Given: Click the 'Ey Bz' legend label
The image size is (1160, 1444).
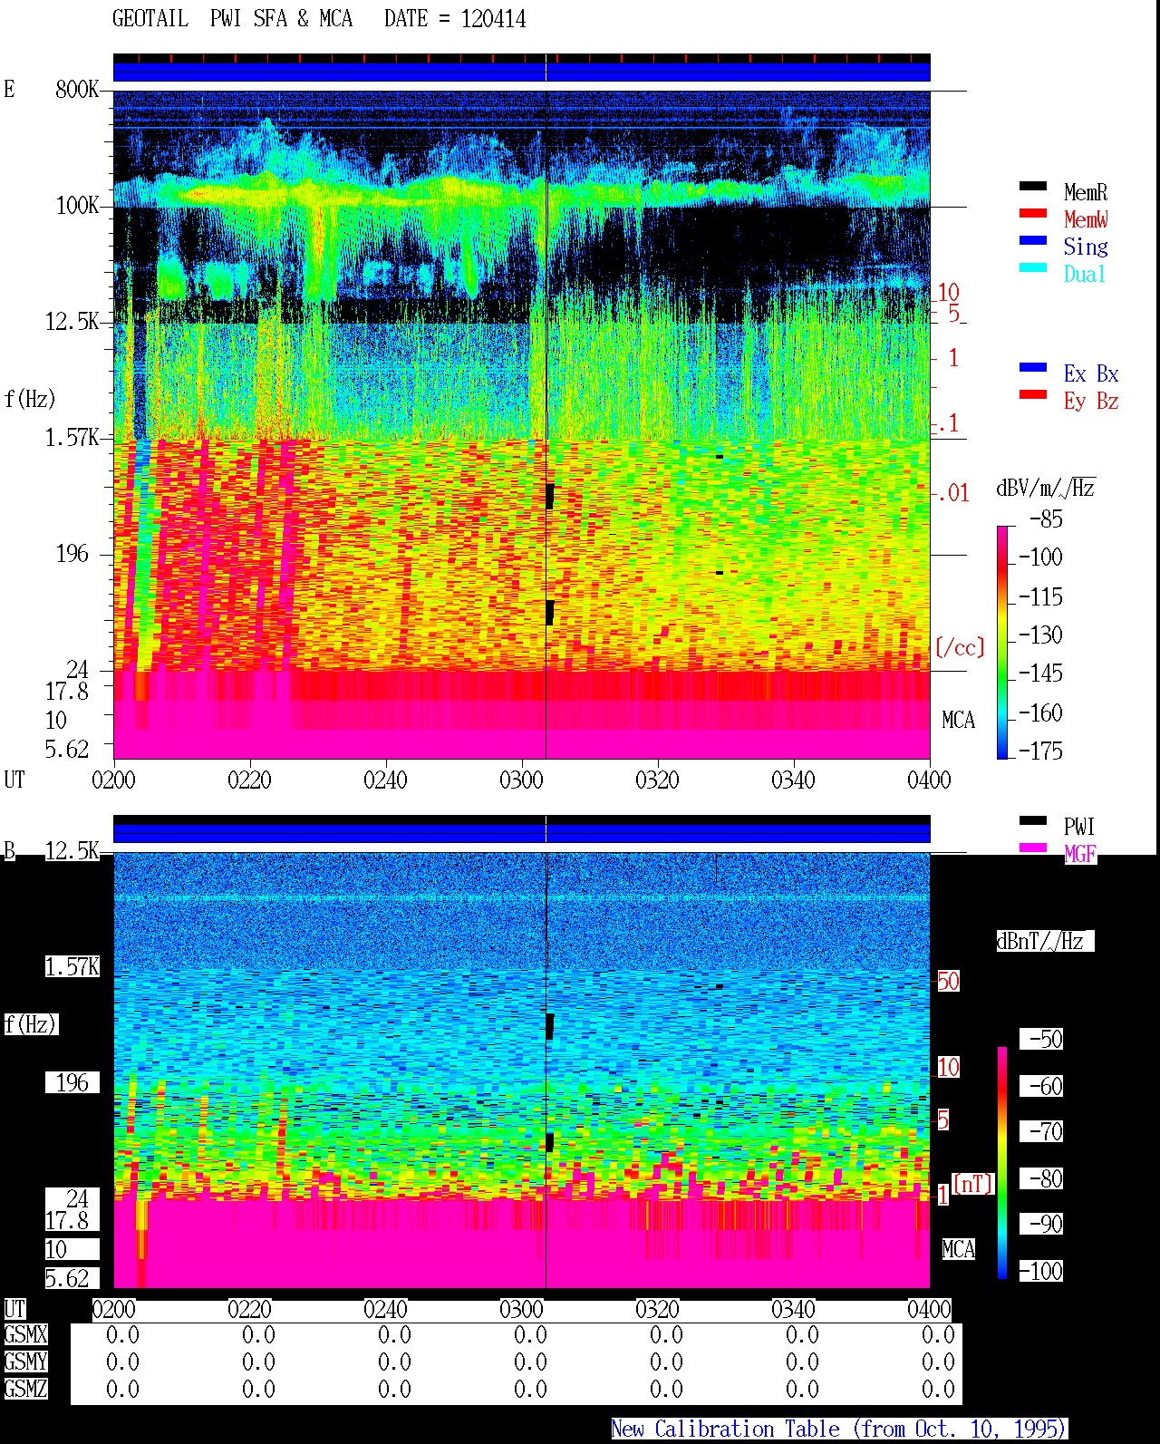Looking at the screenshot, I should (x=1091, y=401).
